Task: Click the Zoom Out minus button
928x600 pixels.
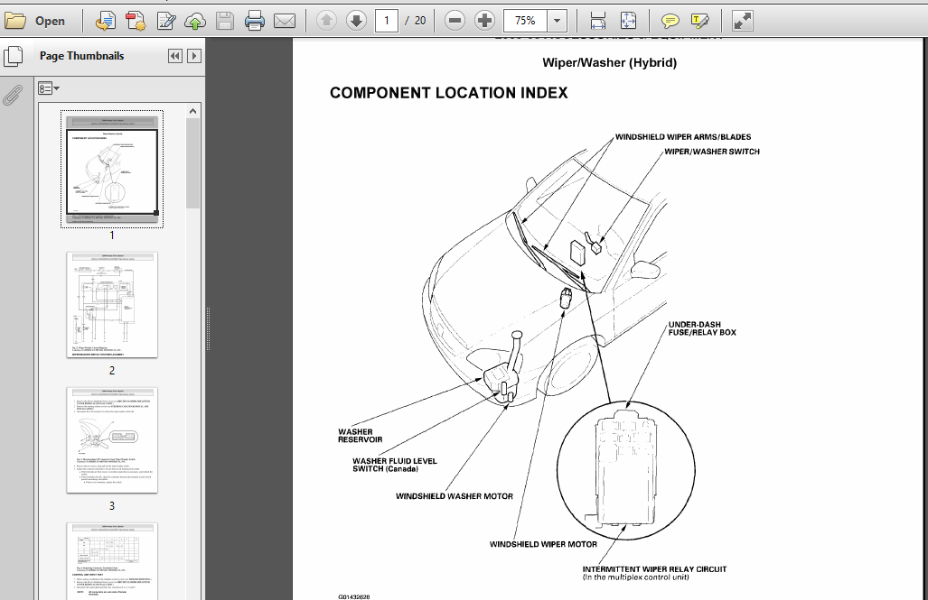Action: pyautogui.click(x=455, y=22)
